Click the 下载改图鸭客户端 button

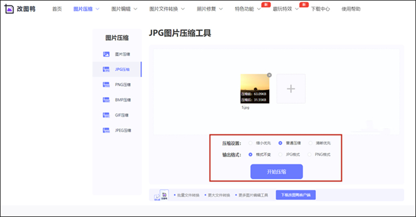click(x=296, y=195)
